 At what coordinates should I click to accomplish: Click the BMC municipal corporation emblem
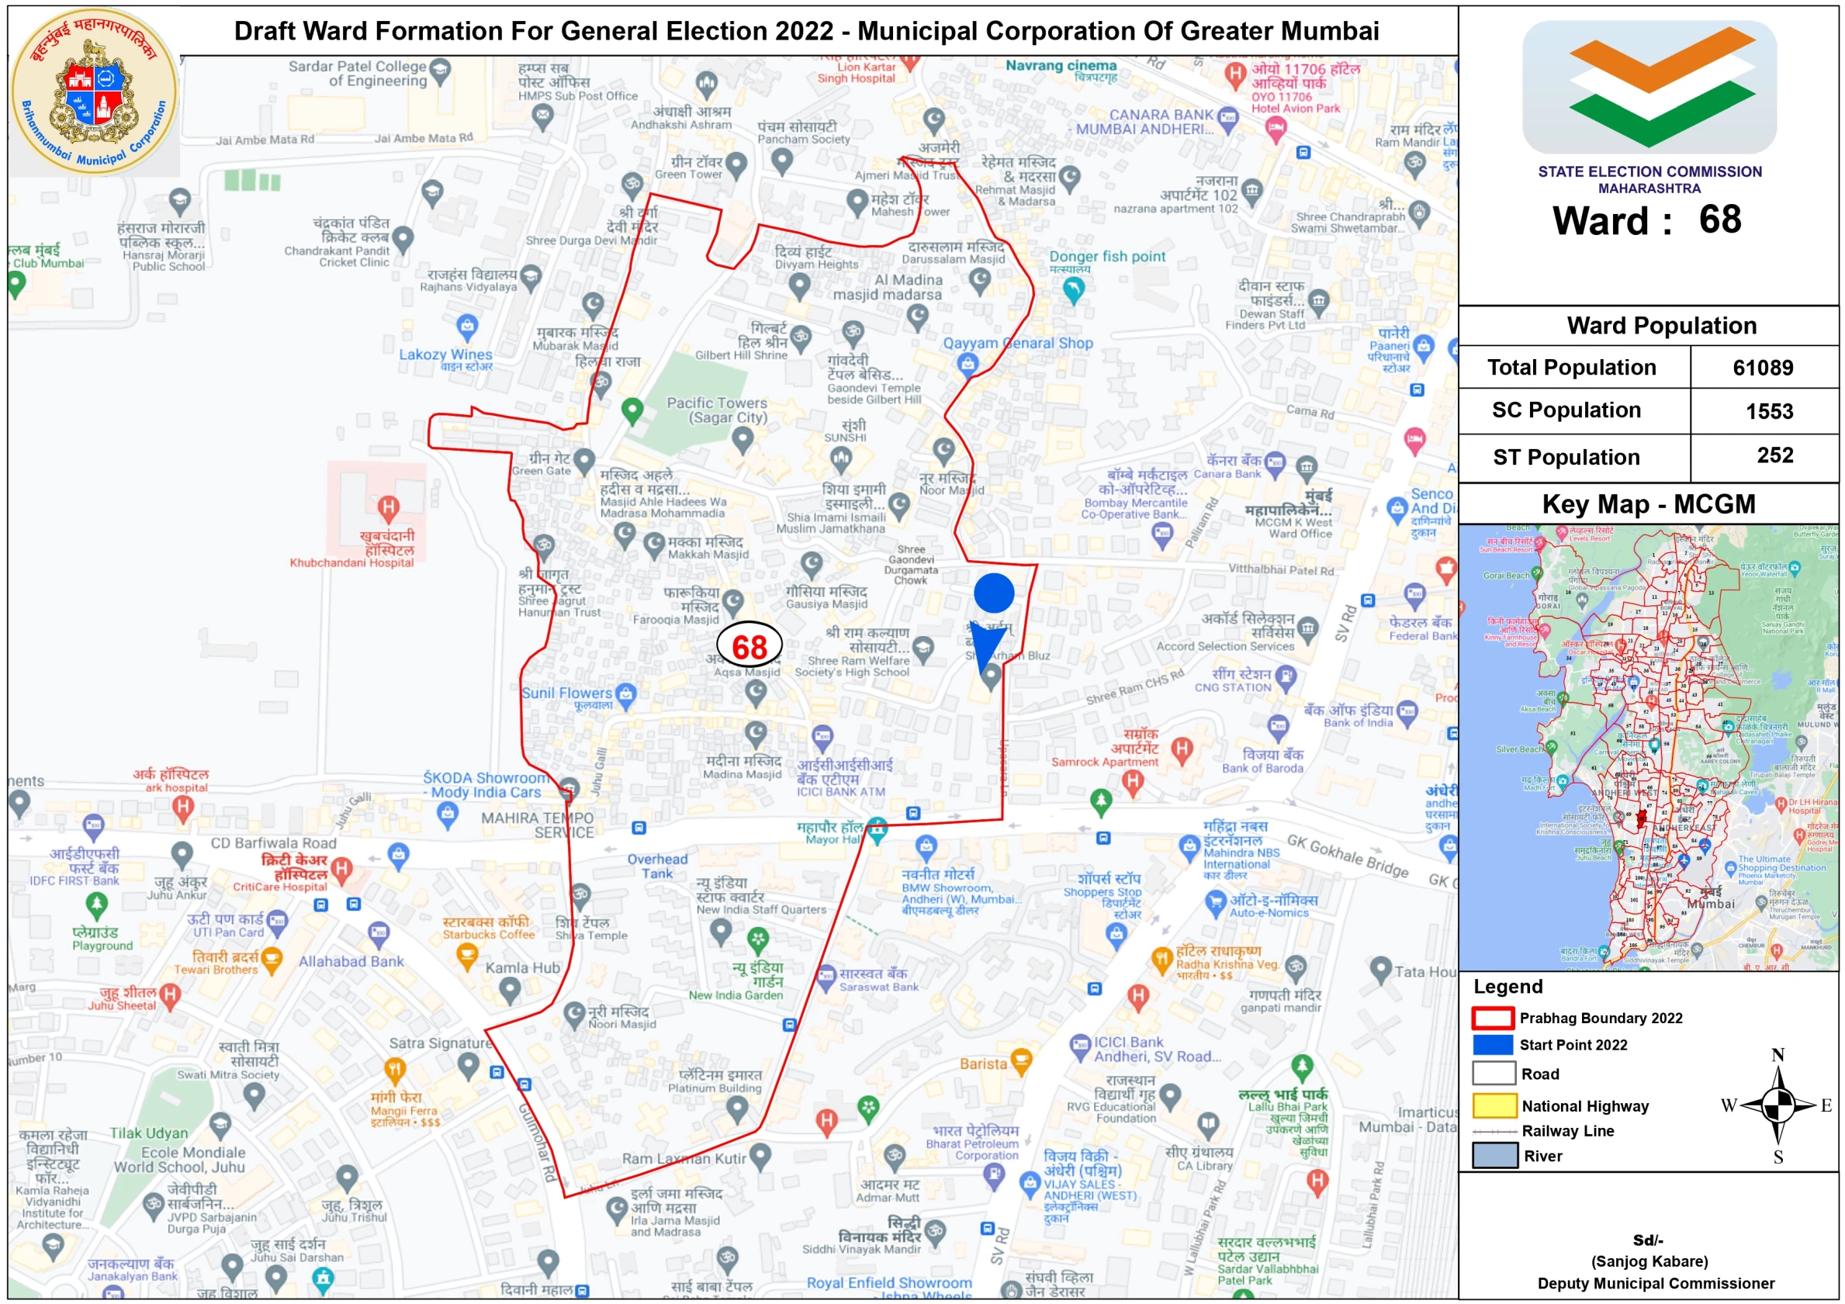(x=95, y=92)
